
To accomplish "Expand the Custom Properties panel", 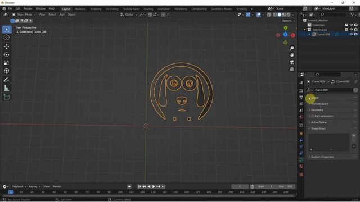I will click(x=322, y=157).
